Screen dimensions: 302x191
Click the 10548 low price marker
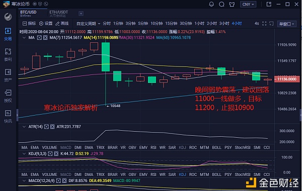(113, 106)
